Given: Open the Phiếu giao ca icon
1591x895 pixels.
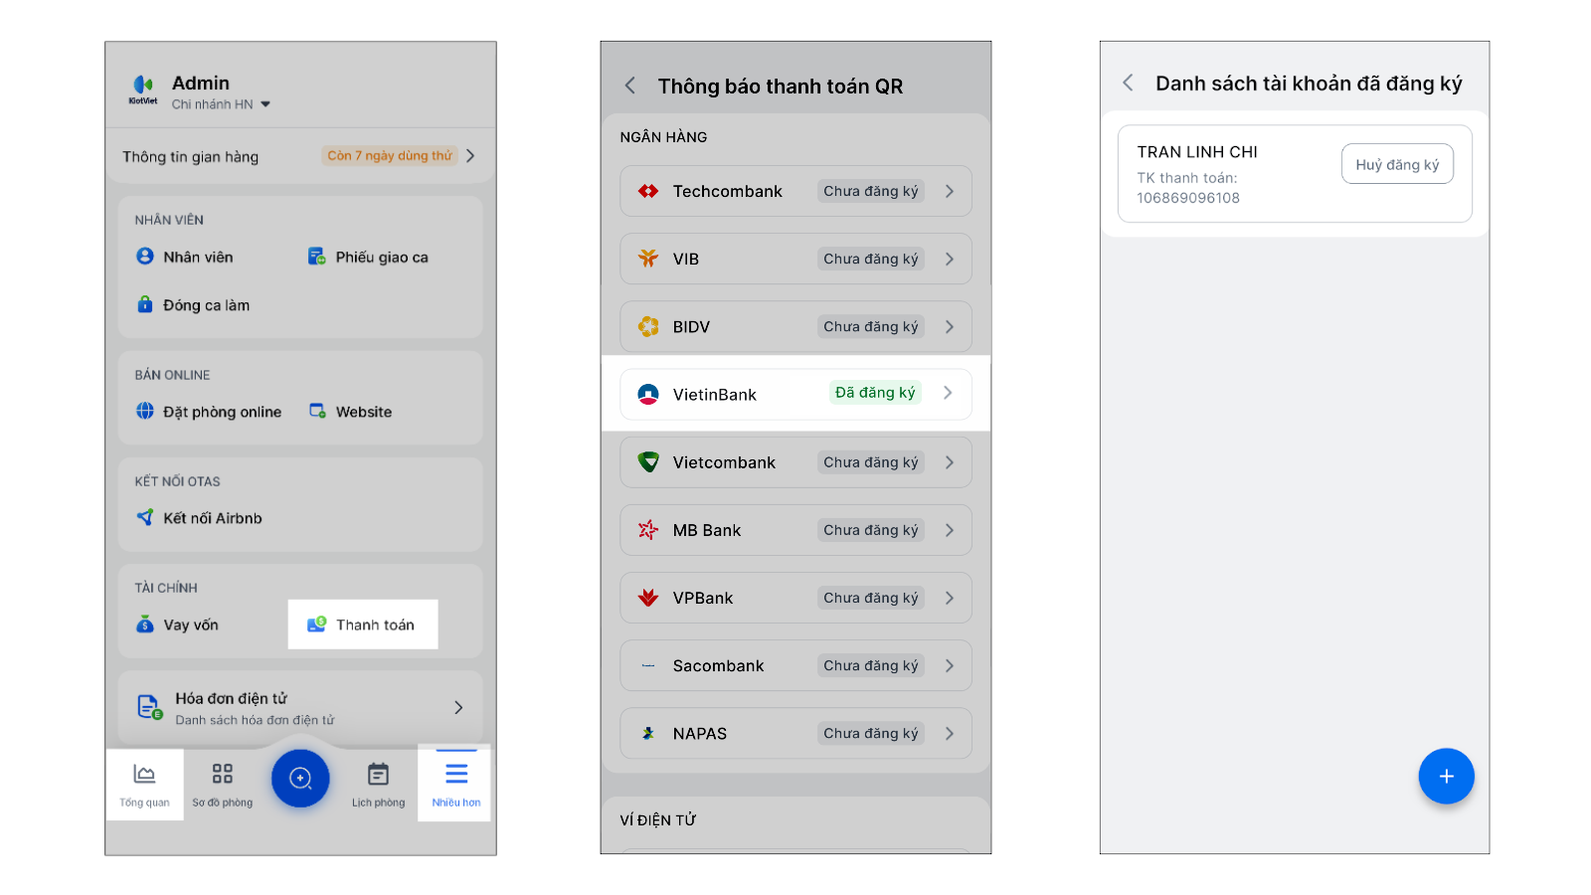Looking at the screenshot, I should click(x=317, y=257).
